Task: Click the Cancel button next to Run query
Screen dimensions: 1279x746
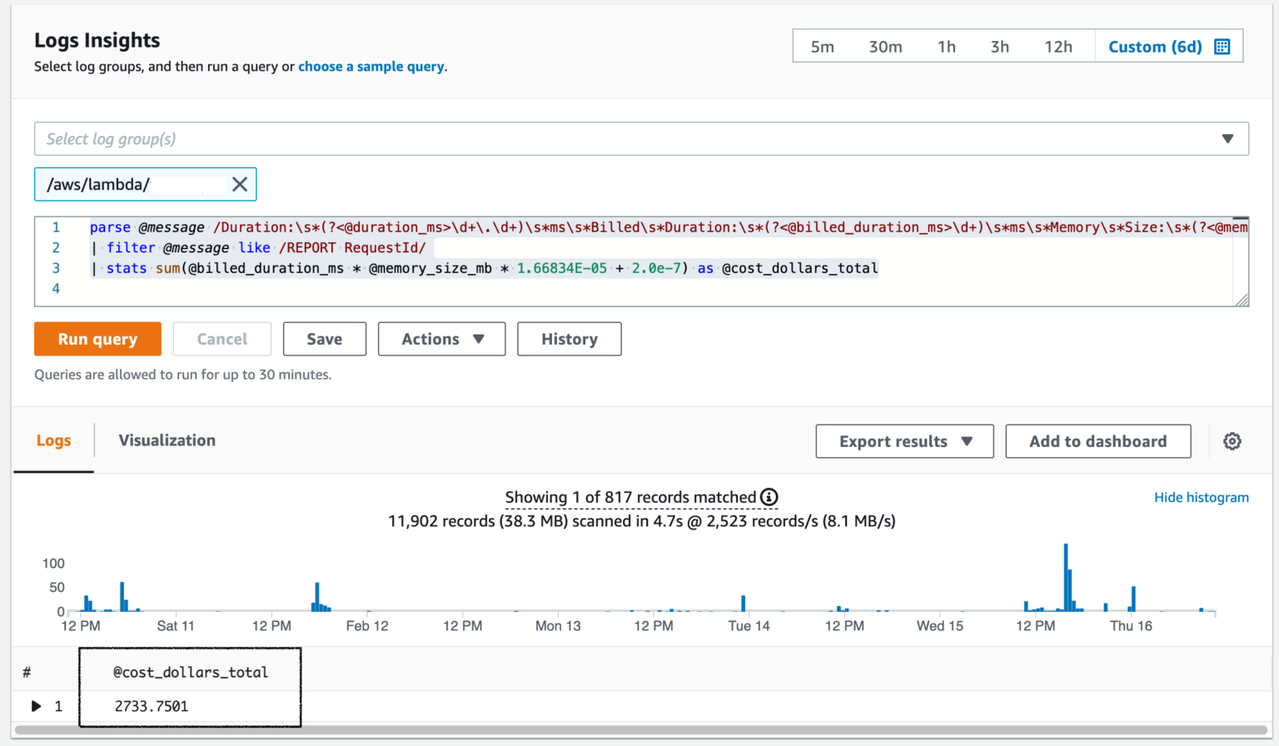Action: (221, 339)
